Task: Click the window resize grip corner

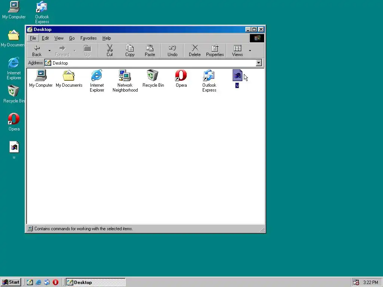Action: 262,230
